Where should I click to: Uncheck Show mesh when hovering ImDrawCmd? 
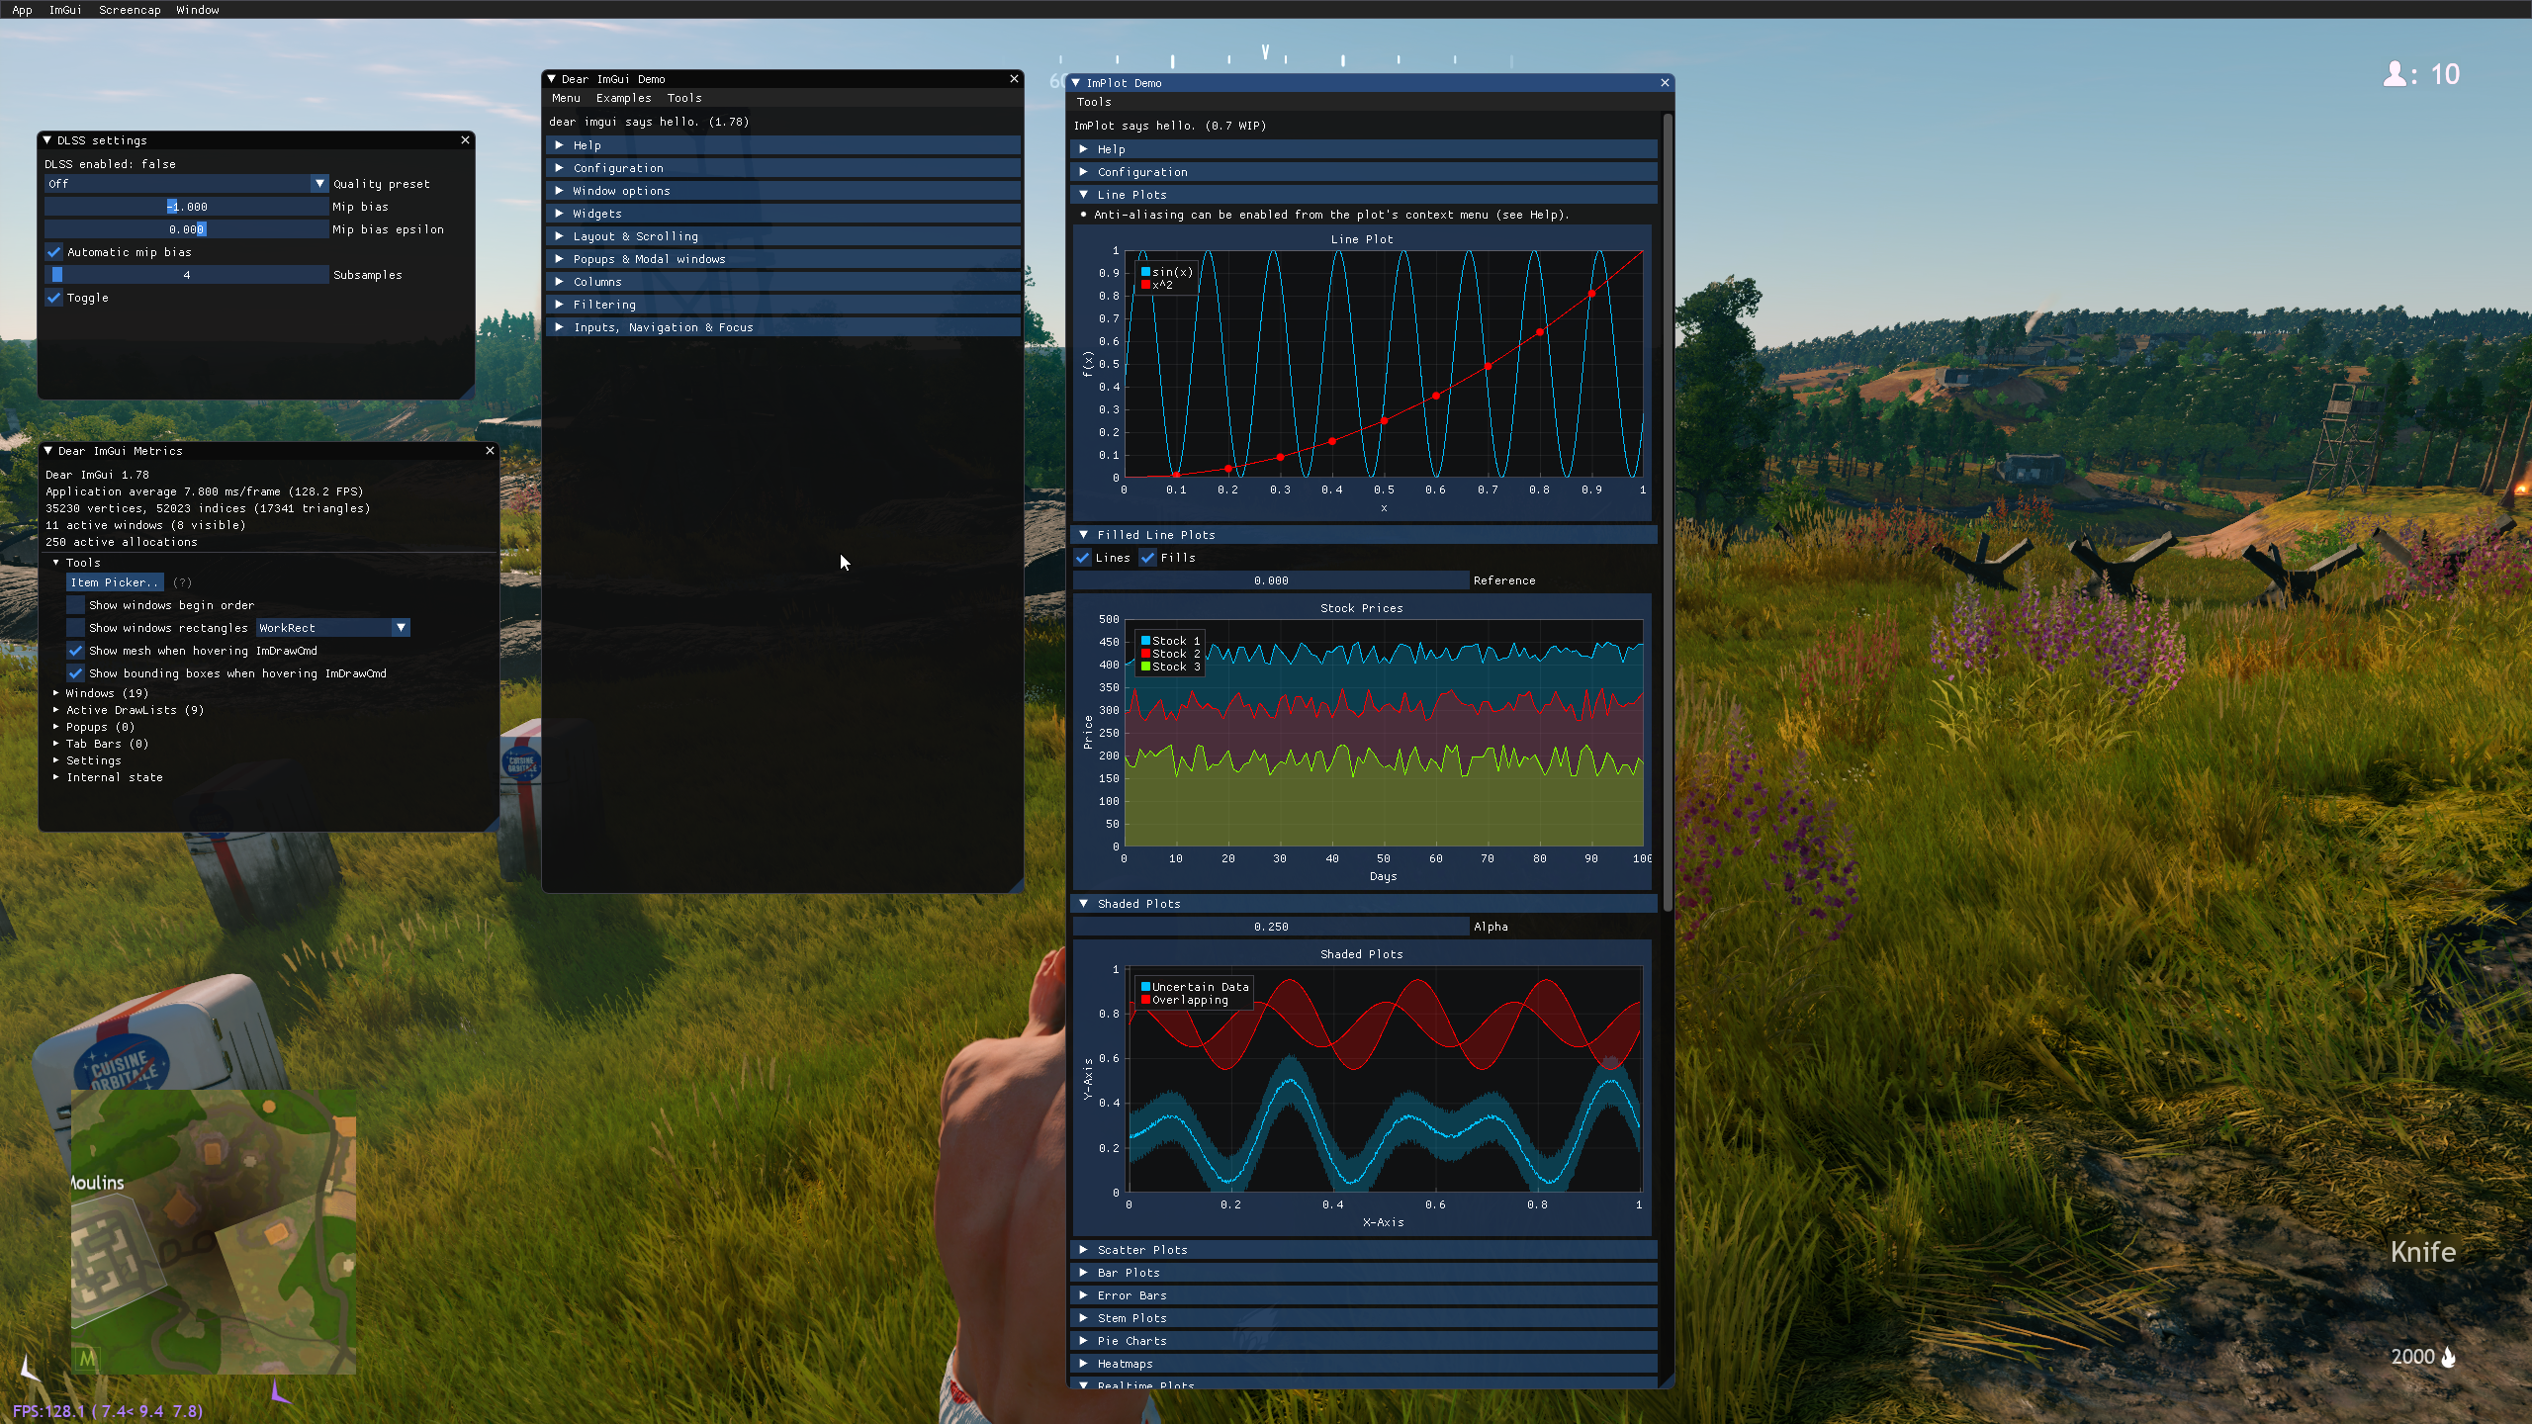[x=75, y=651]
